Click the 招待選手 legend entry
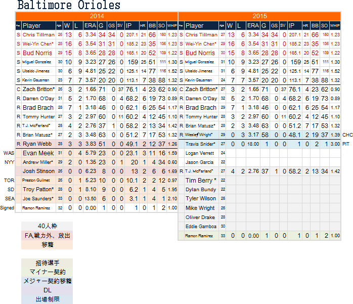The height and width of the screenshot is (304, 353). click(x=47, y=263)
